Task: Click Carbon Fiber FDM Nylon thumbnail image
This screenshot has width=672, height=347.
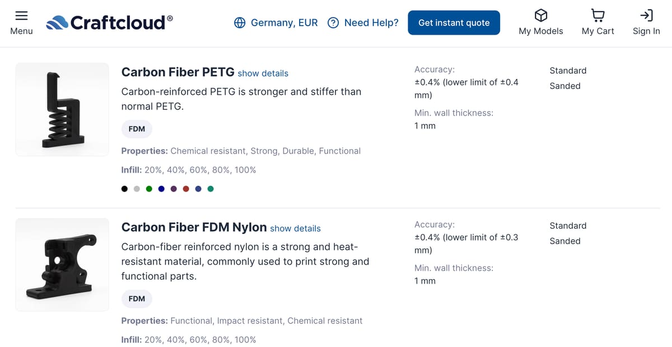Action: tap(62, 265)
